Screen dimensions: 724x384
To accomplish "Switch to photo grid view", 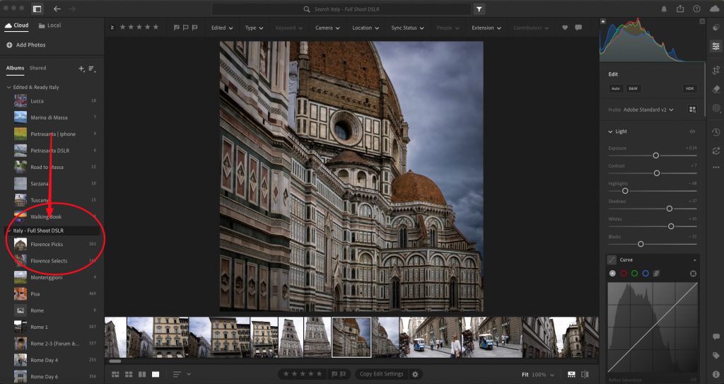I will 116,374.
